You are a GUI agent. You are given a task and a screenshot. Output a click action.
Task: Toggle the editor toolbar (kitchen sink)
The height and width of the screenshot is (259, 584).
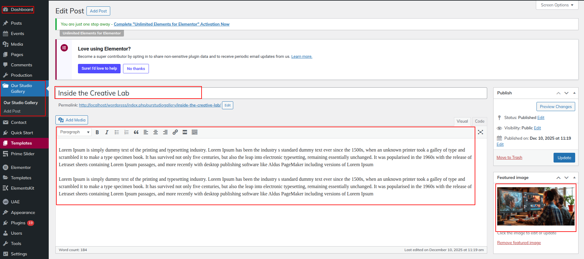tap(195, 132)
